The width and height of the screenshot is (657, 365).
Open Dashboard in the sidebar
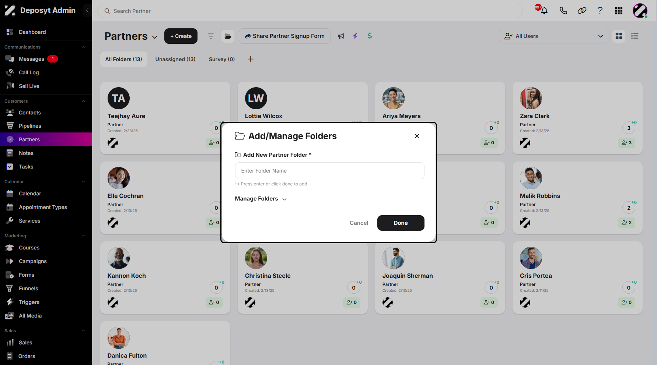pos(46,32)
